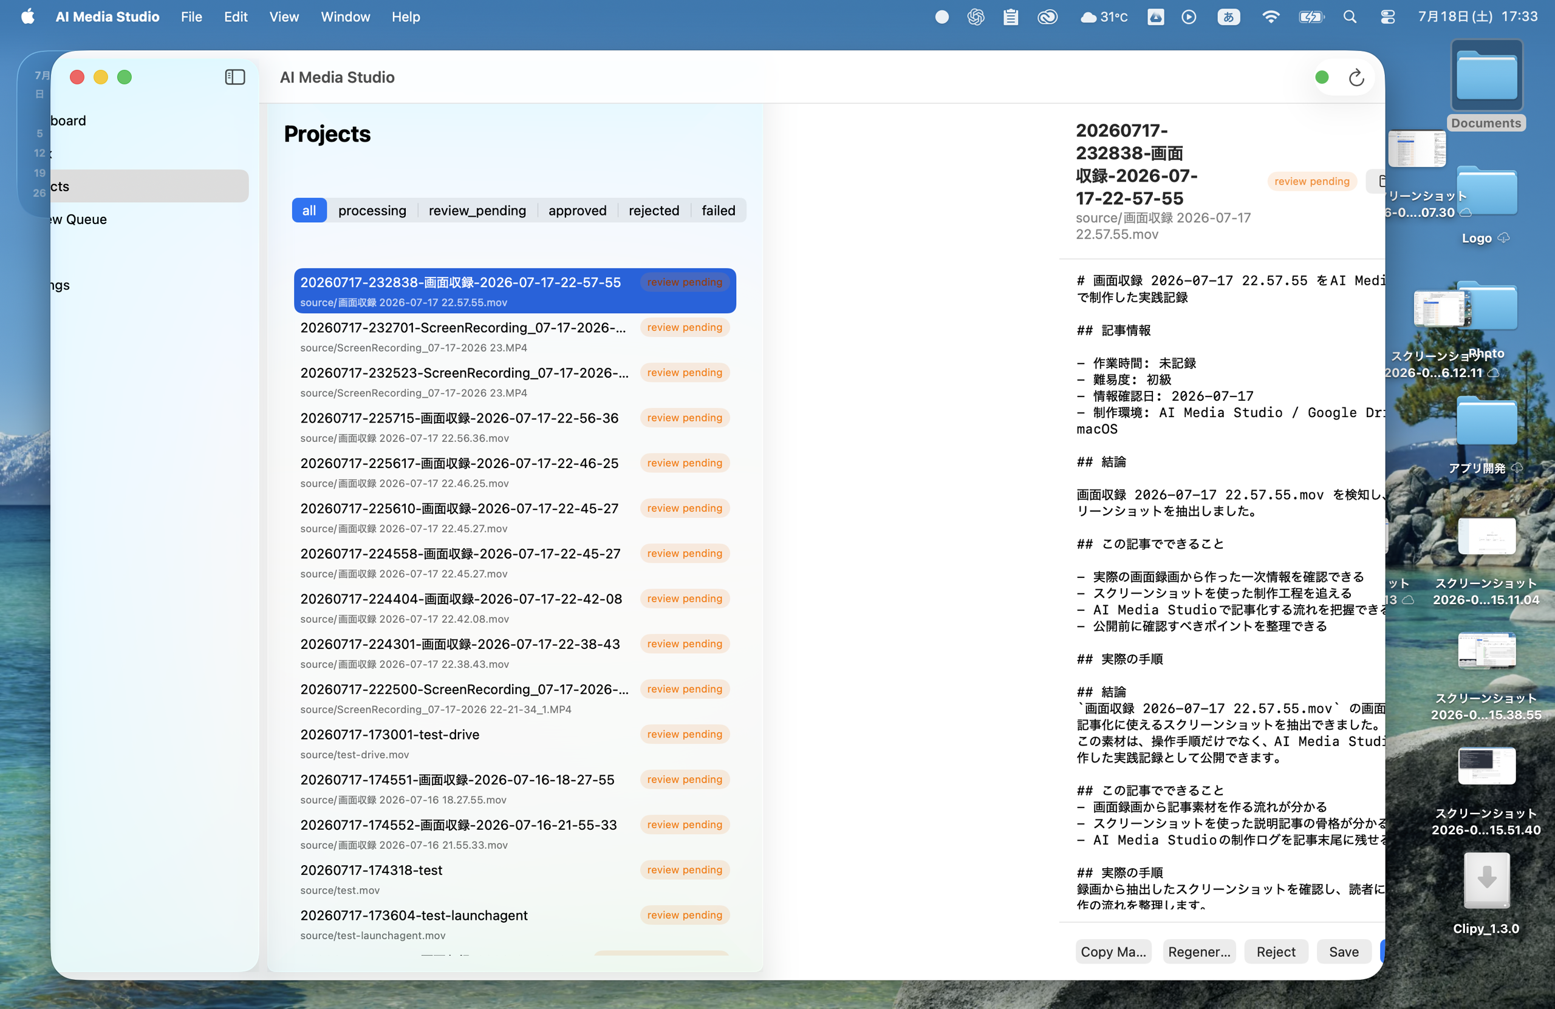1555x1009 pixels.
Task: Click the Regener... button
Action: [1199, 951]
